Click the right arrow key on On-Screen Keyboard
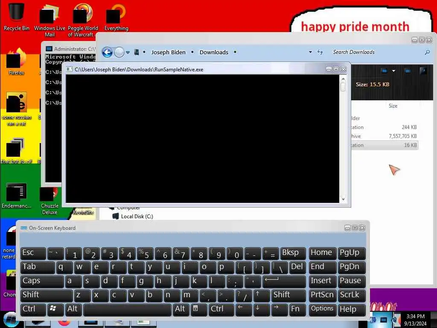 279,309
